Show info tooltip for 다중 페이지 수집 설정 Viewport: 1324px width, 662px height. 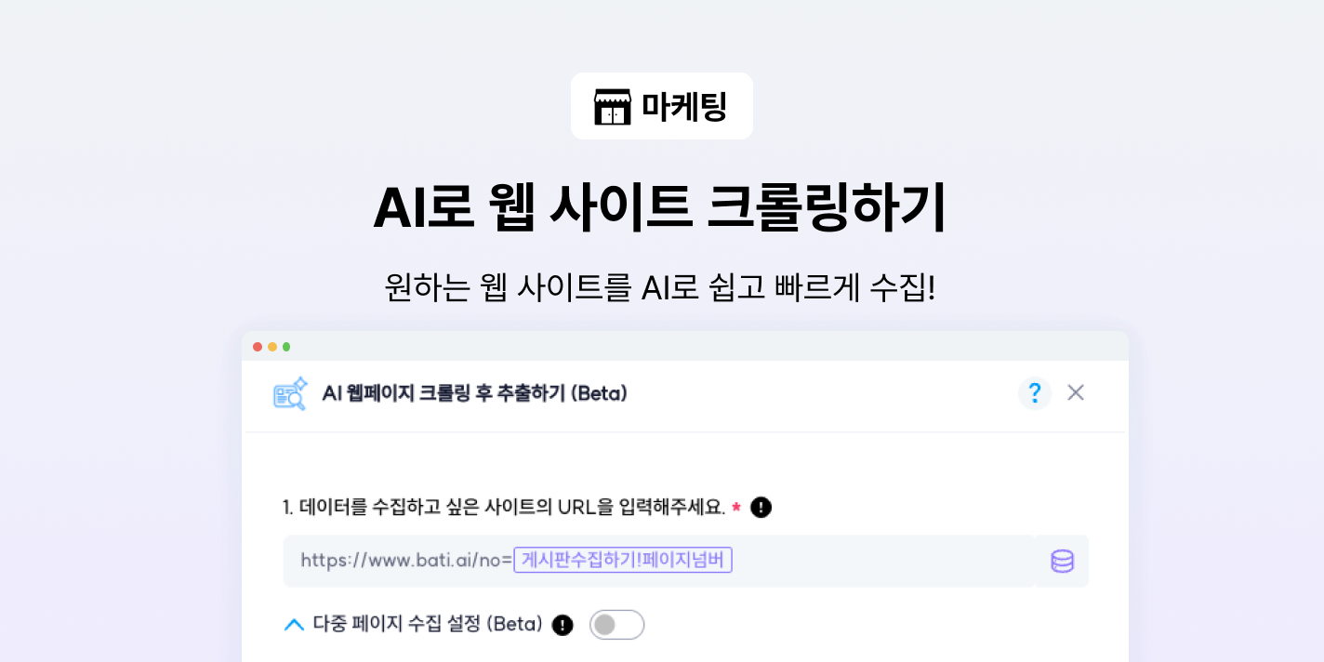[x=563, y=625]
